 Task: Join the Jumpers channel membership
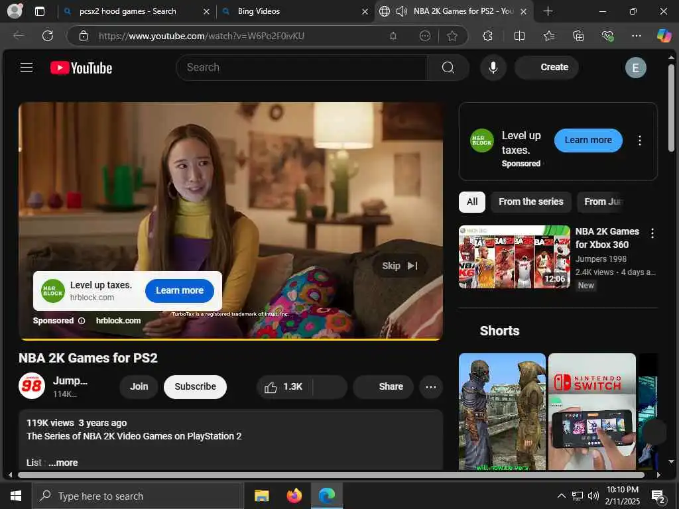(x=139, y=386)
